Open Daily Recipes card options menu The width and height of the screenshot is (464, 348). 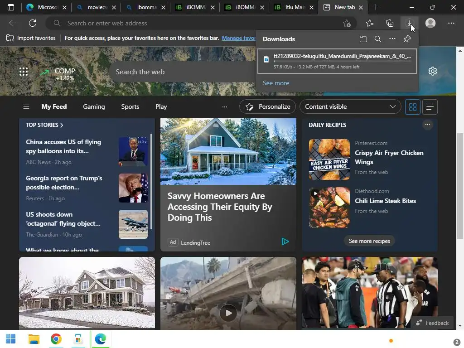tap(428, 125)
